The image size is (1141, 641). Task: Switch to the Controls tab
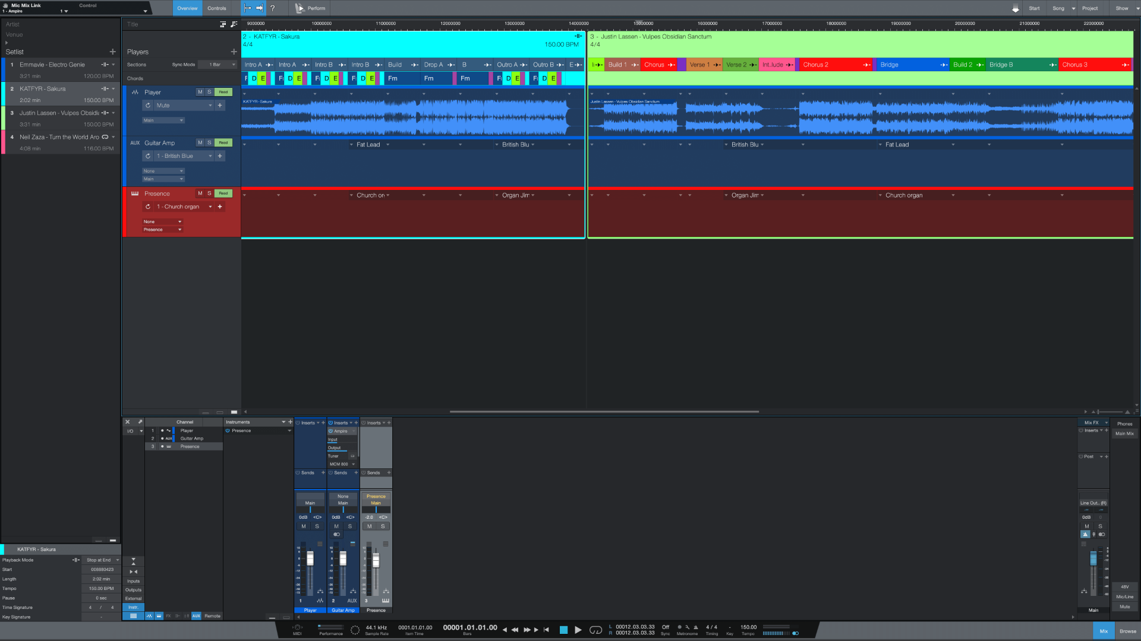click(x=217, y=8)
